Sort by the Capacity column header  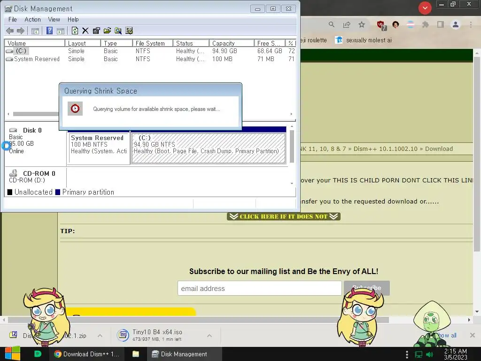[232, 43]
